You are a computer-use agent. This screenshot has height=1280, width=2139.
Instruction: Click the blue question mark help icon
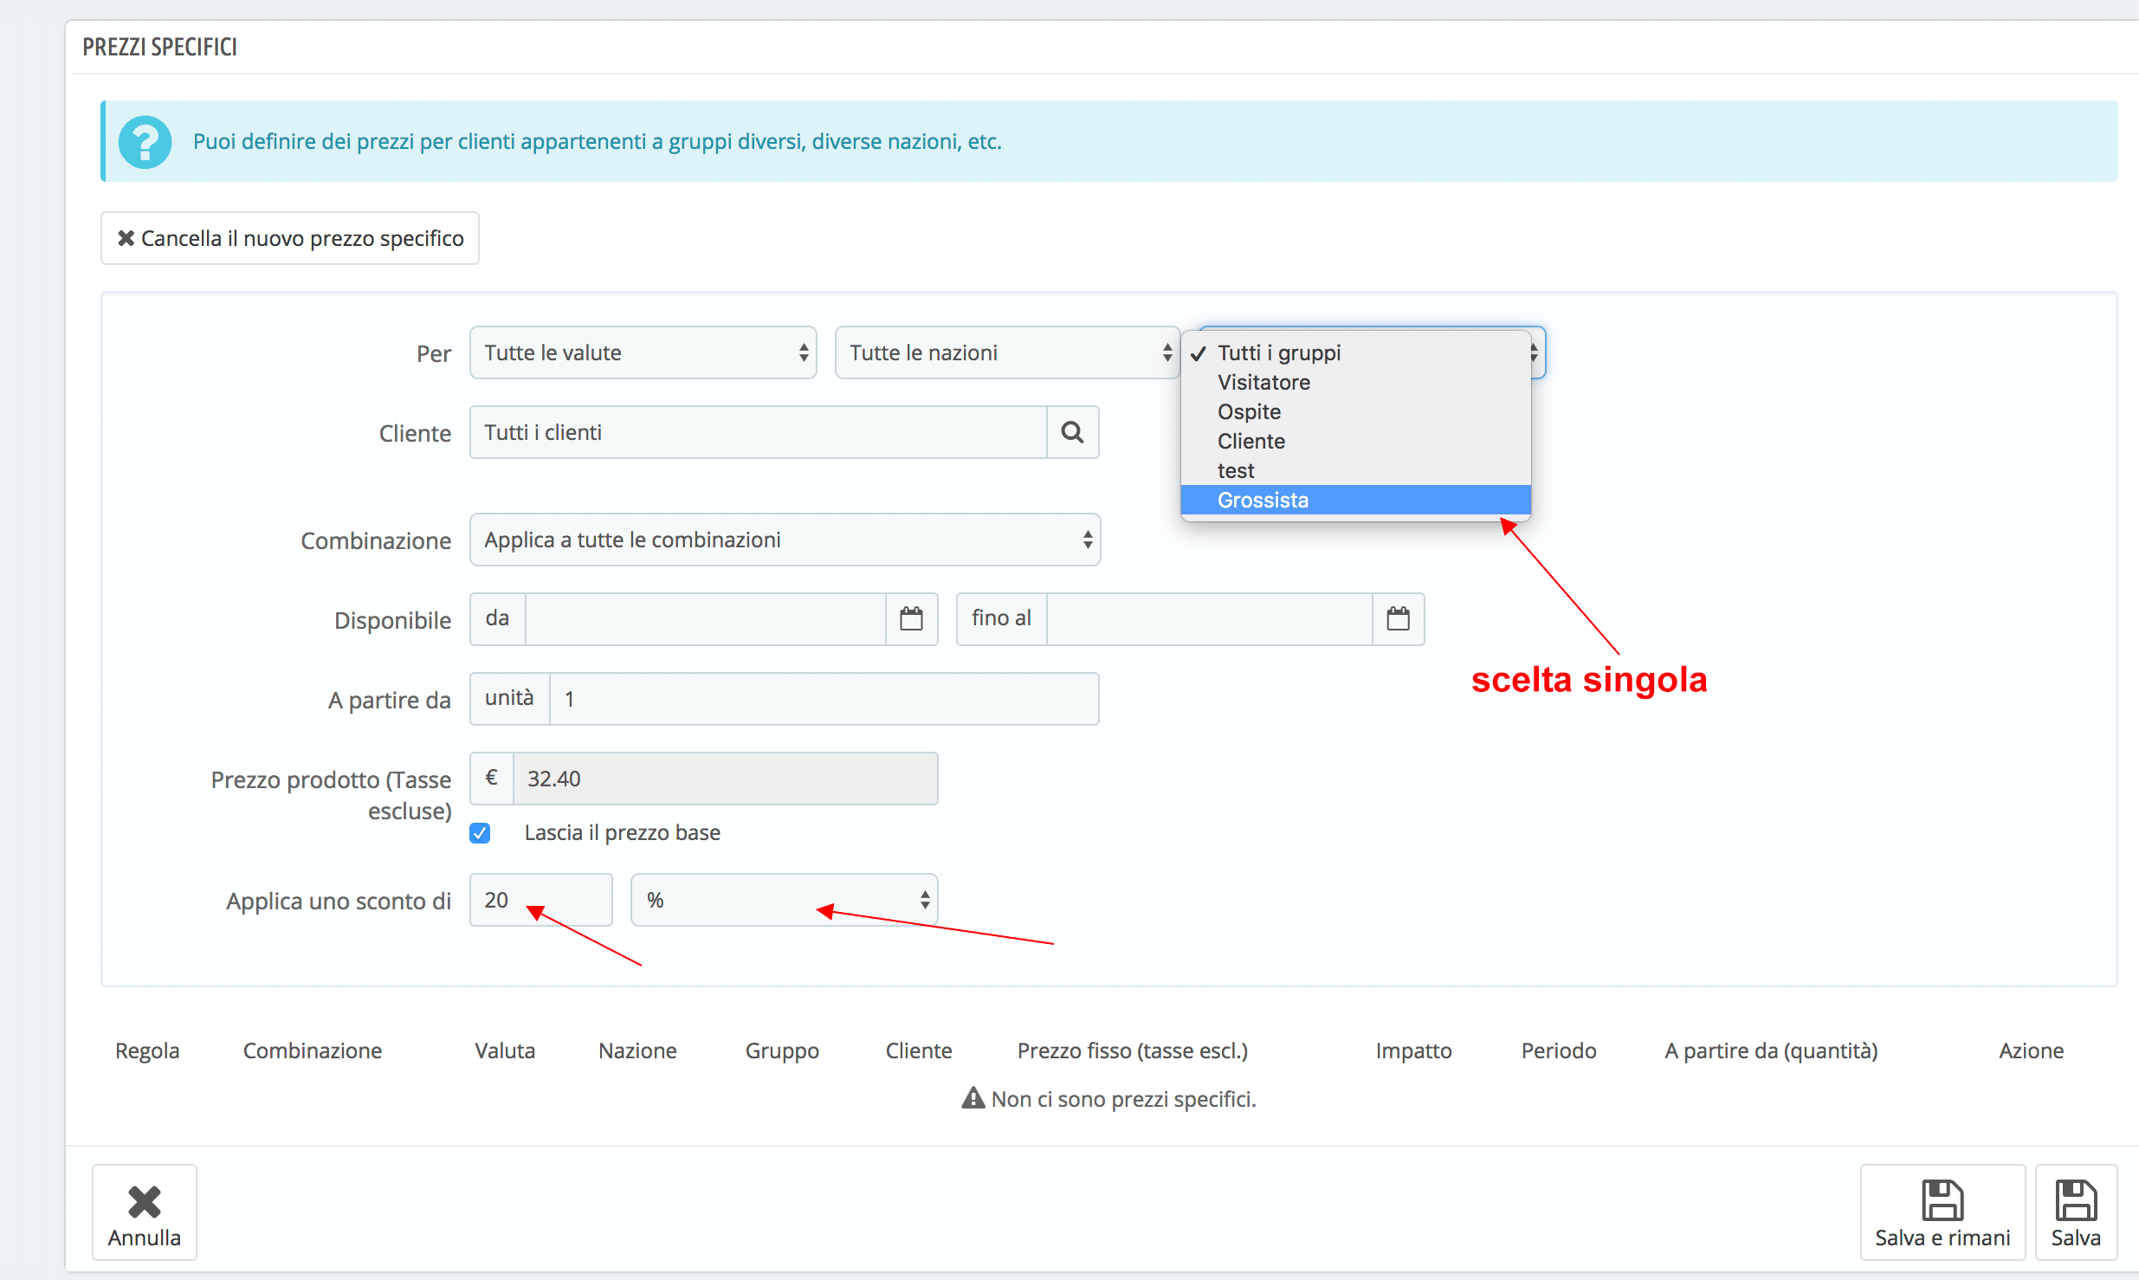pyautogui.click(x=145, y=142)
